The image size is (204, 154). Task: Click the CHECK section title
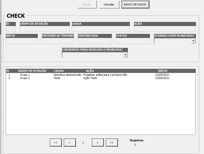16,16
